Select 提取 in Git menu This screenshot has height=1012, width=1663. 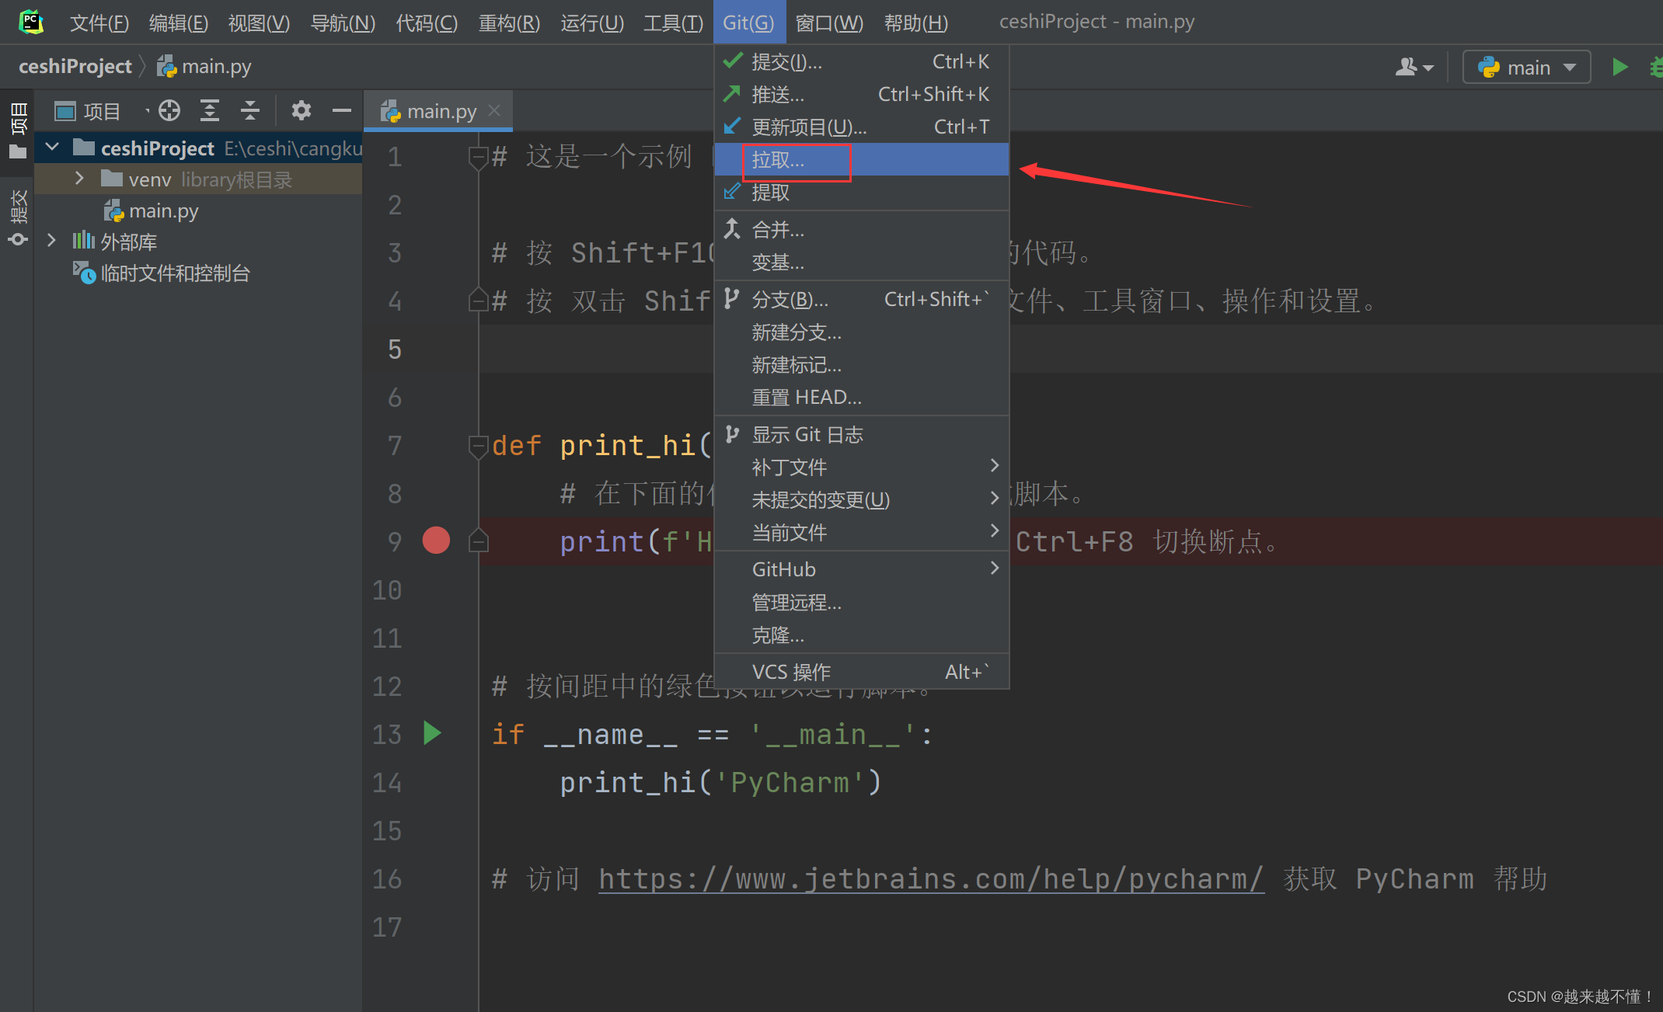(861, 192)
